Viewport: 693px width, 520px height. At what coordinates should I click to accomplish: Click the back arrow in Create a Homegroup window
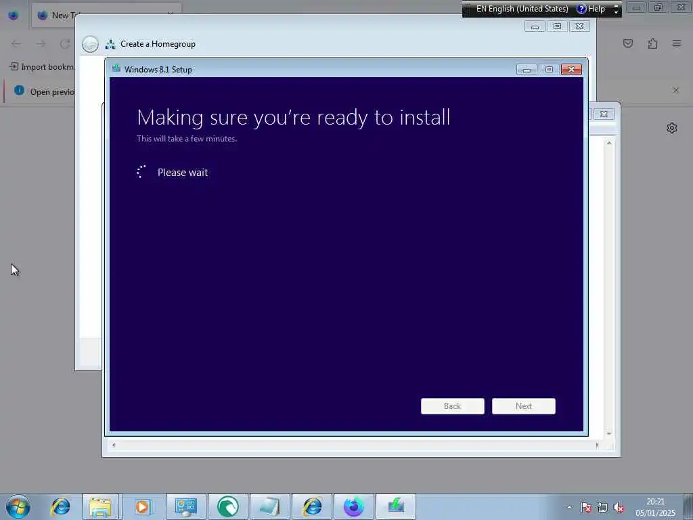[x=90, y=44]
